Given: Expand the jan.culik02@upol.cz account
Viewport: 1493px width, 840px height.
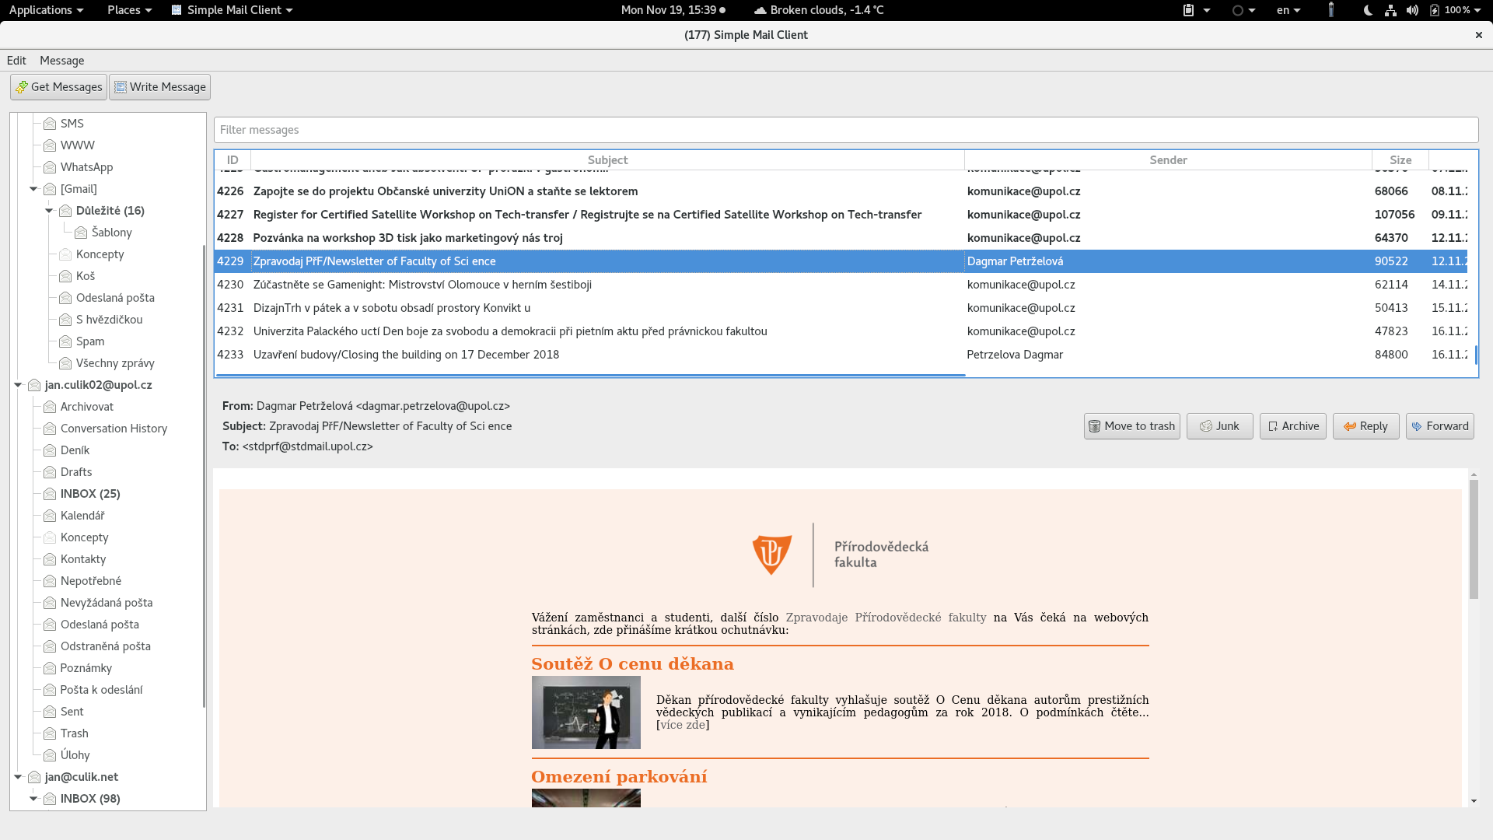Looking at the screenshot, I should [x=19, y=383].
